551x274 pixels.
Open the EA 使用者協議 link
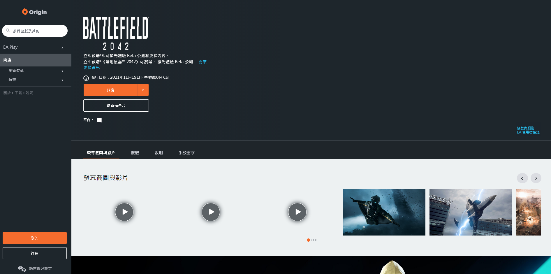(528, 132)
